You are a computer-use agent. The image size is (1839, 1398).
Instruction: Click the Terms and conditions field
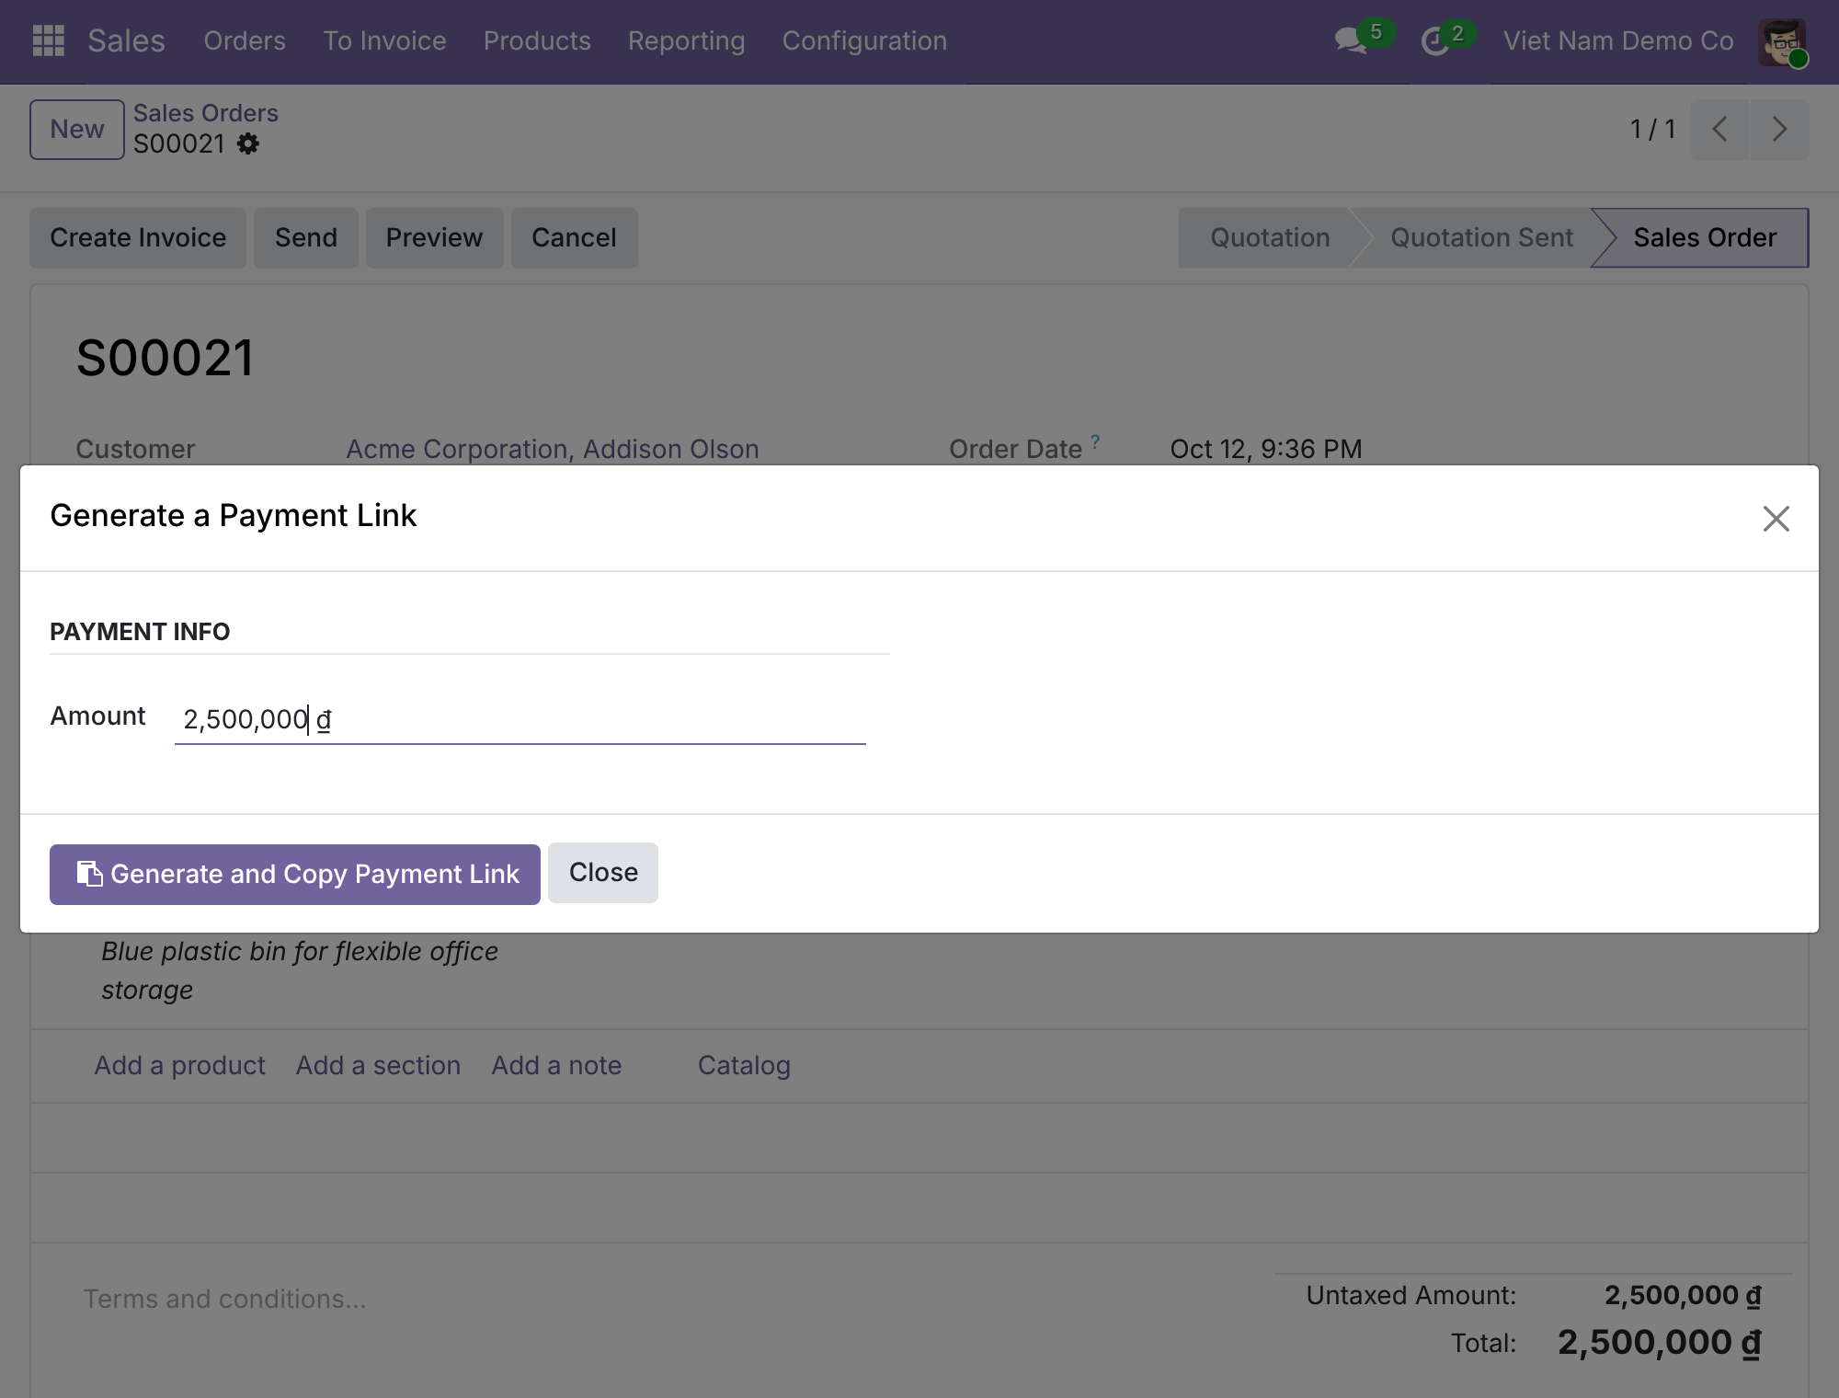[x=224, y=1299]
